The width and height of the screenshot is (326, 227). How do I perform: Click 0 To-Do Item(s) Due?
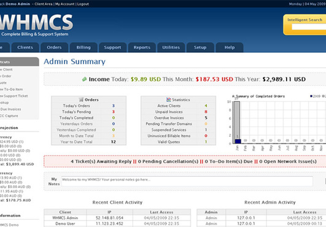tap(229, 161)
